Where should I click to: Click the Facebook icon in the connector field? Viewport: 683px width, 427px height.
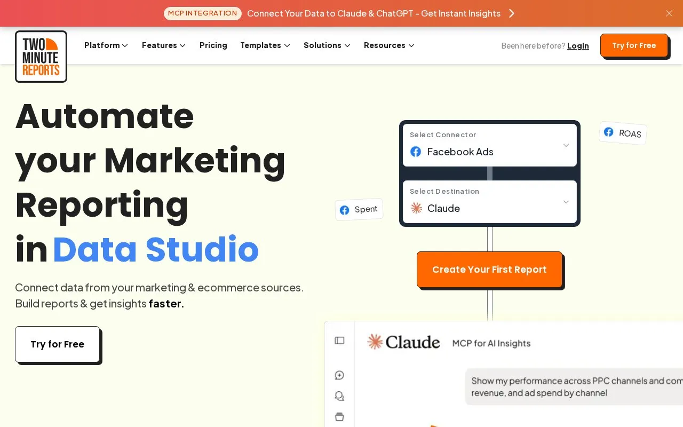pos(416,152)
